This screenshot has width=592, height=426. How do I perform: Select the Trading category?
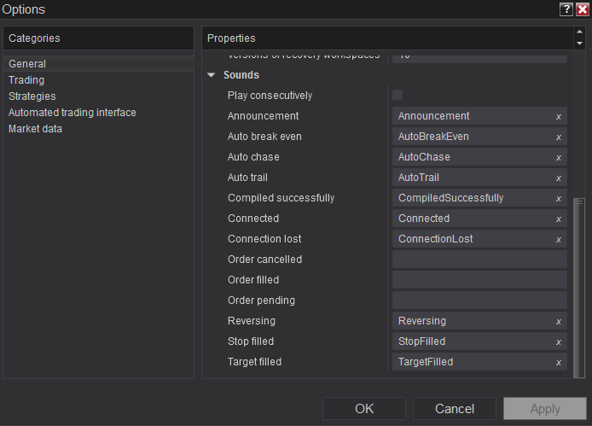pos(26,80)
